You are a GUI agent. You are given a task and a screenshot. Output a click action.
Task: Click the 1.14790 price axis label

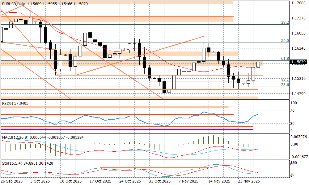(298, 93)
